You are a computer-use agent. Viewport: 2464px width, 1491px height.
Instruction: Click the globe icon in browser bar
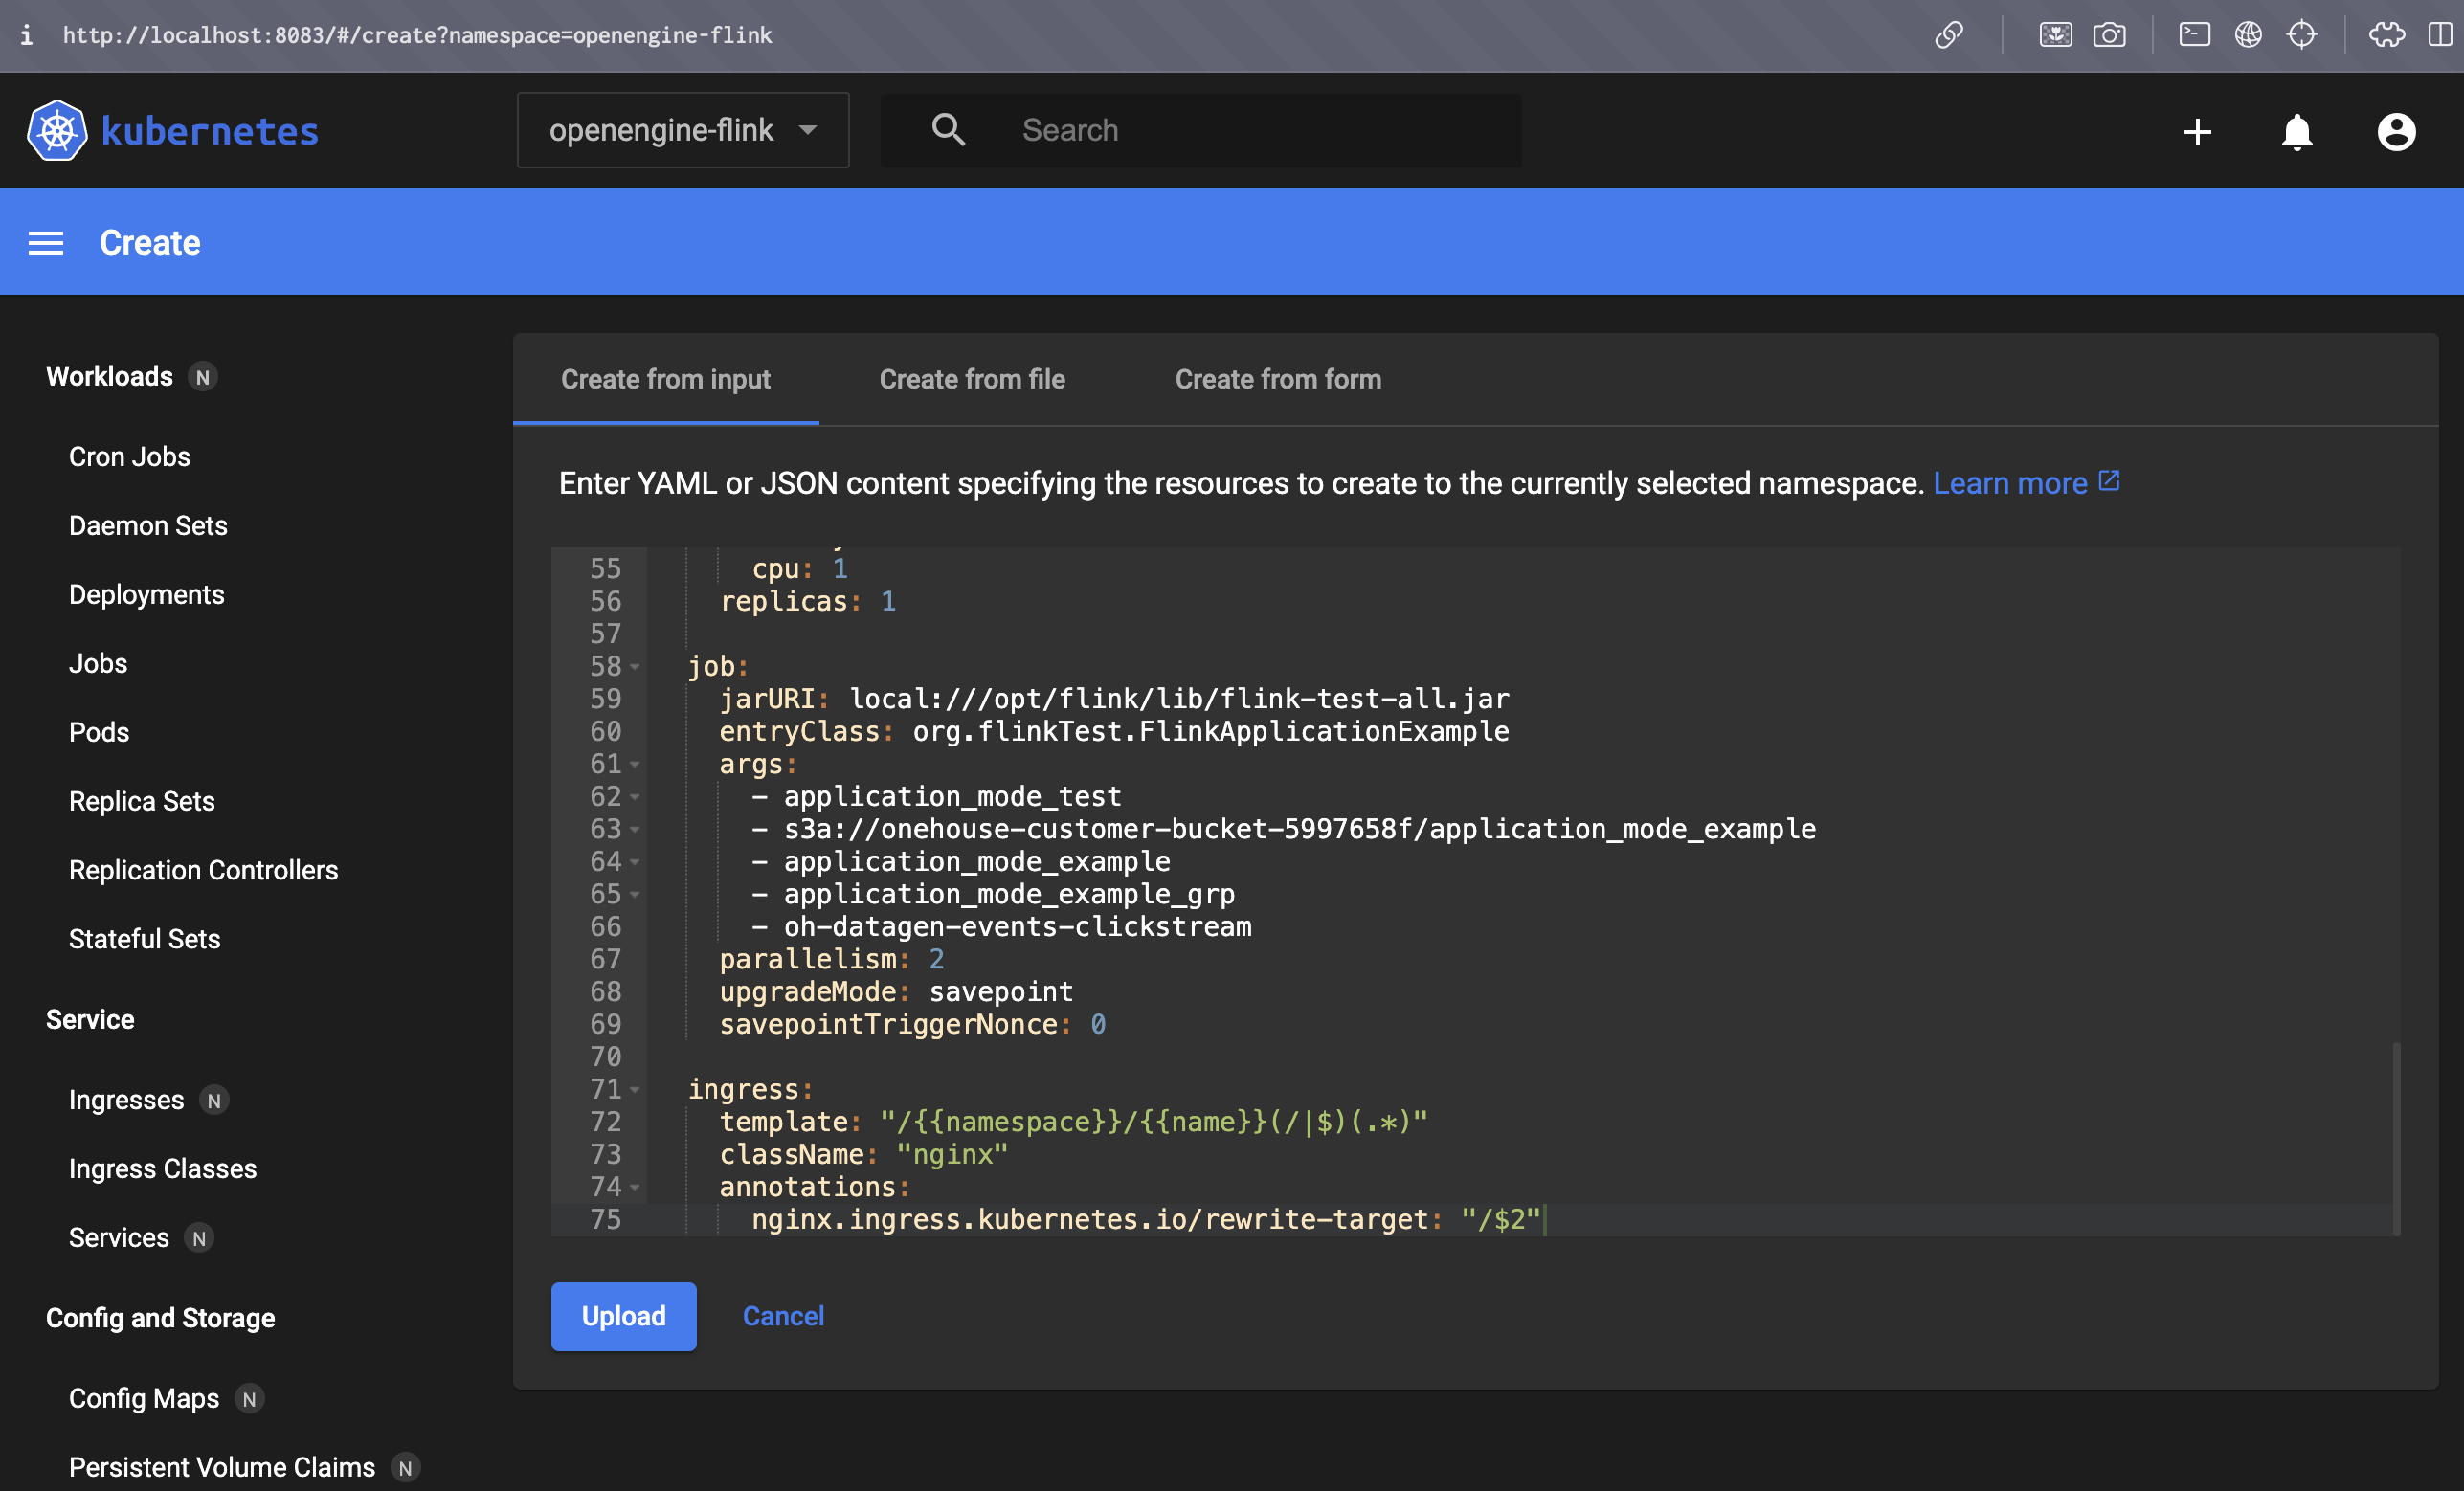2248,35
